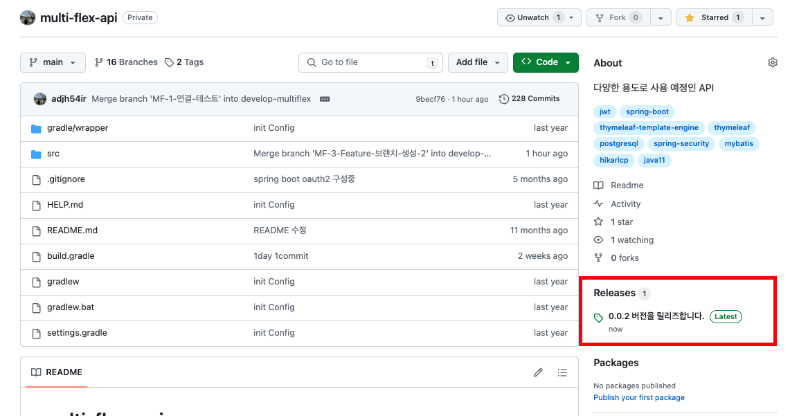Open the main branch selector dropdown

coord(53,62)
